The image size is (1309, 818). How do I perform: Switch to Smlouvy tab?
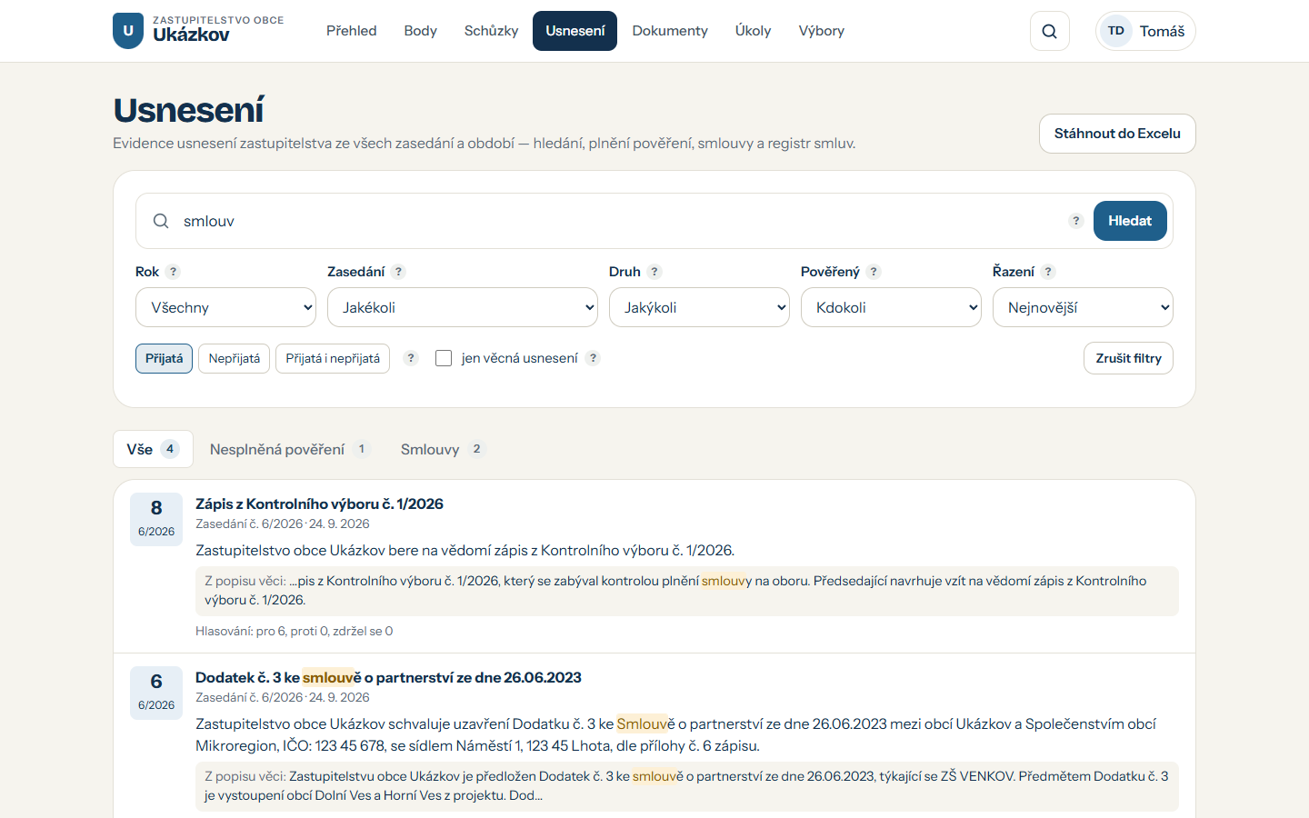(x=443, y=449)
